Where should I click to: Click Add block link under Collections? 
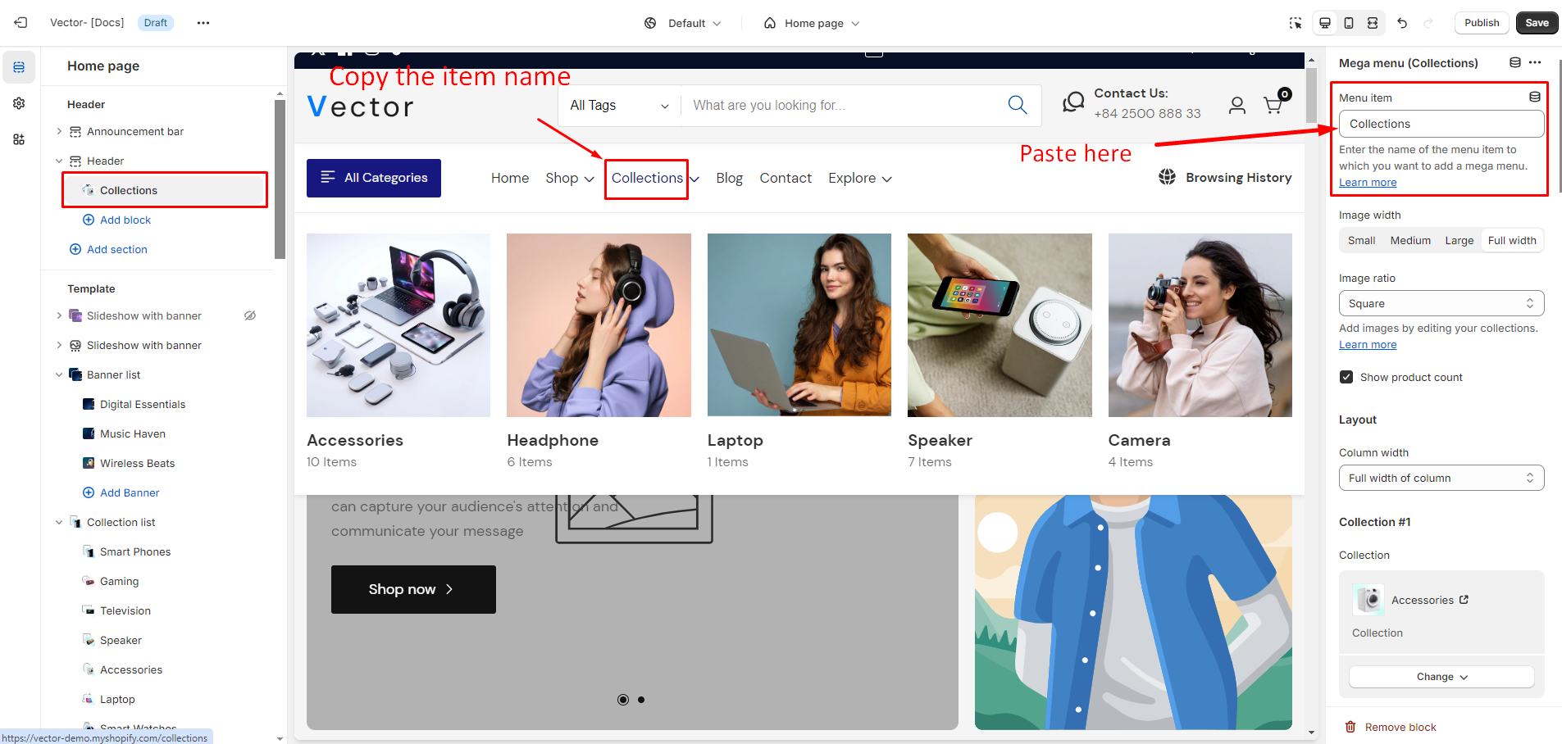pyautogui.click(x=125, y=220)
